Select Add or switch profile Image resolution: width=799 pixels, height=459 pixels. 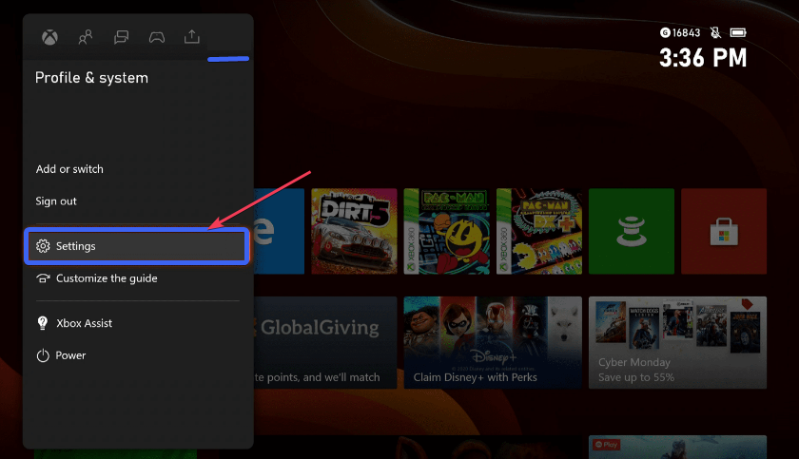click(x=69, y=169)
